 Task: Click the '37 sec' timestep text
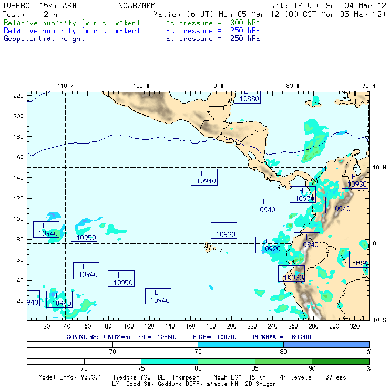336,377
